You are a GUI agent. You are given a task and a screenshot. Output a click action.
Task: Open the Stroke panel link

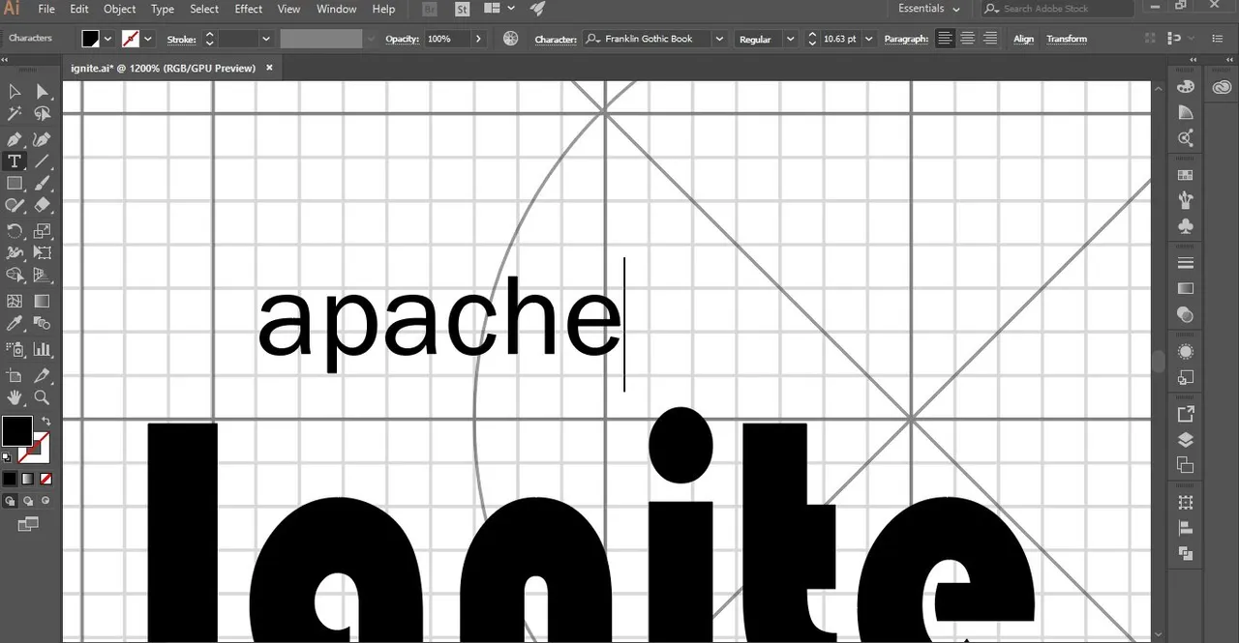click(x=181, y=40)
